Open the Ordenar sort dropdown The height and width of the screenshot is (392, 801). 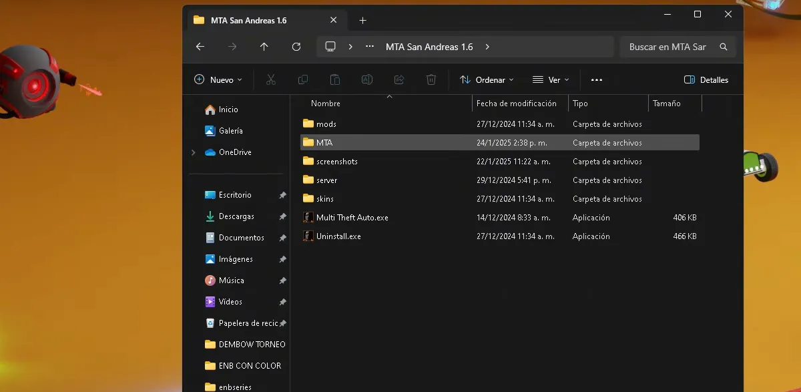(x=487, y=79)
